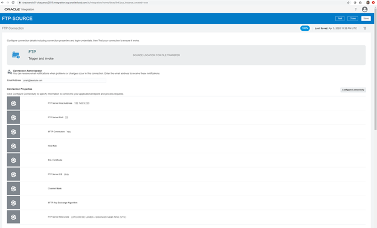The height and width of the screenshot is (228, 377).
Task: Open the Chrome profile avatar
Action: click(367, 2)
